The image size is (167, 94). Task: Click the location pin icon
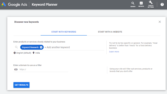coord(33,53)
